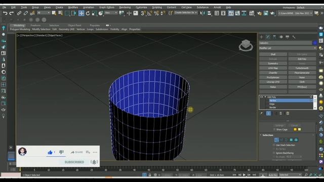The image size is (324, 182).
Task: Switch to the Display panel tab
Action: point(288,37)
